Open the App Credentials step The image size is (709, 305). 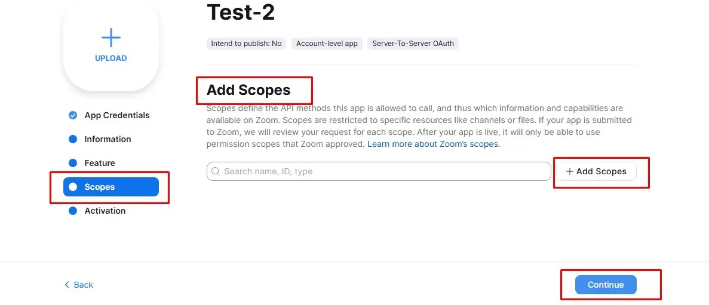pyautogui.click(x=117, y=115)
